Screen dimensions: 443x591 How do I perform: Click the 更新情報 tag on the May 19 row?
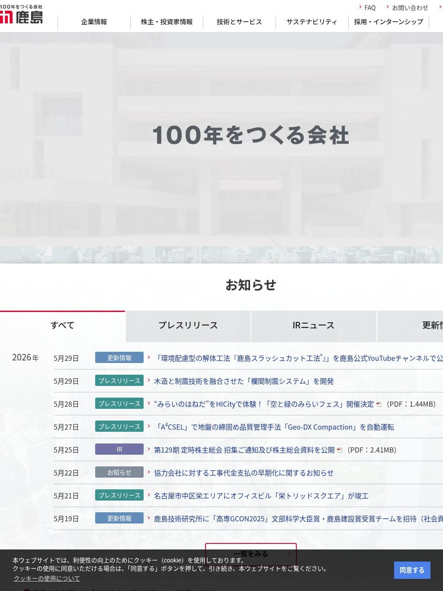(119, 518)
